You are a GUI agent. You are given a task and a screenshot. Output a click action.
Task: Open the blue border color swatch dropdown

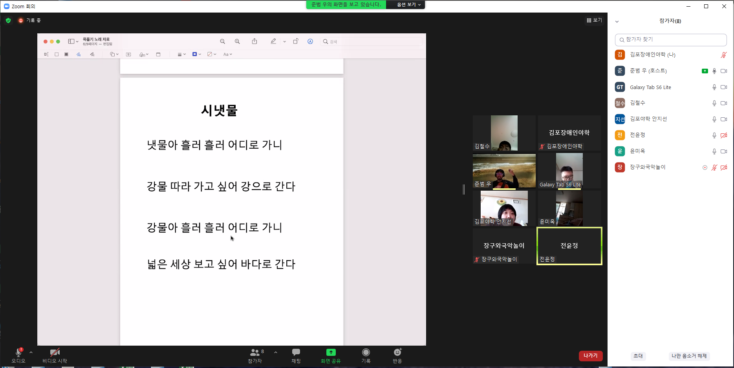tap(196, 55)
